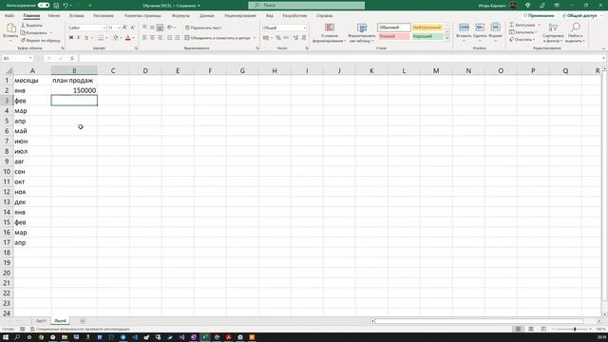Toggle Bold formatting (Ж)
This screenshot has width=608, height=342.
click(71, 38)
